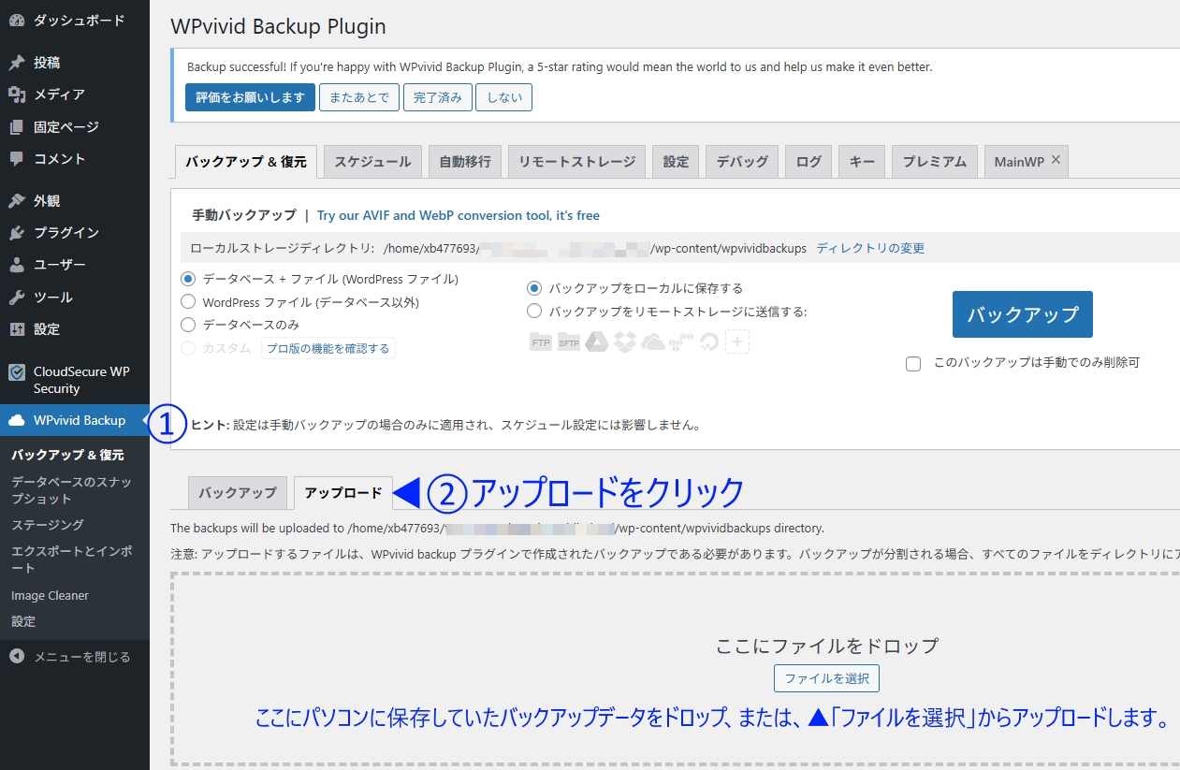Select the データベースのみ radio option

pos(188,325)
